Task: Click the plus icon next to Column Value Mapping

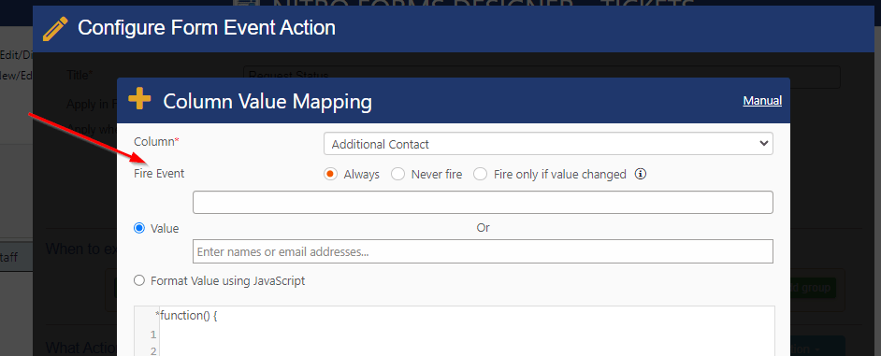Action: coord(139,99)
